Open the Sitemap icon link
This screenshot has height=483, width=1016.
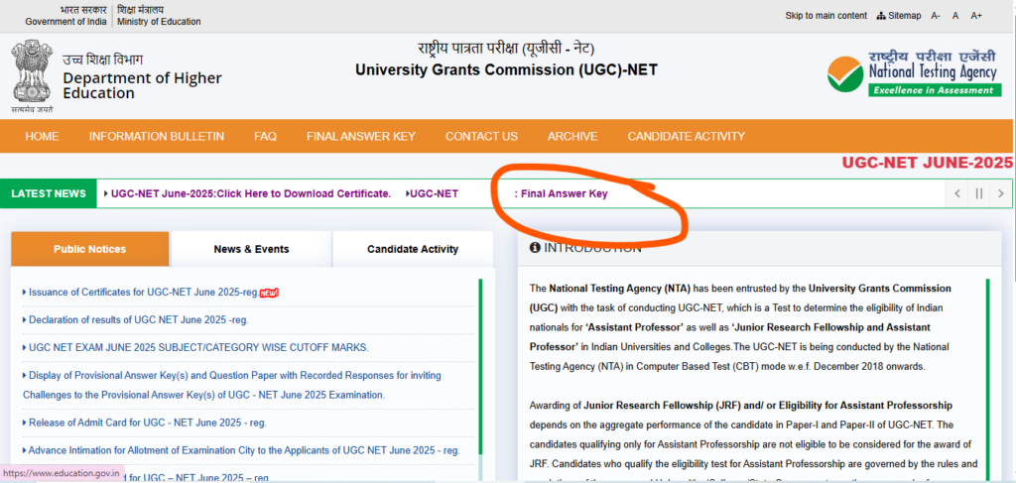898,16
